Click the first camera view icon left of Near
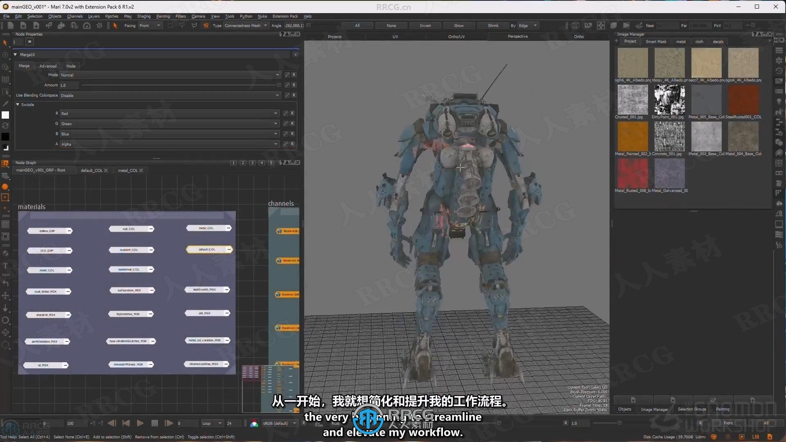Image resolution: width=786 pixels, height=442 pixels. pos(576,25)
